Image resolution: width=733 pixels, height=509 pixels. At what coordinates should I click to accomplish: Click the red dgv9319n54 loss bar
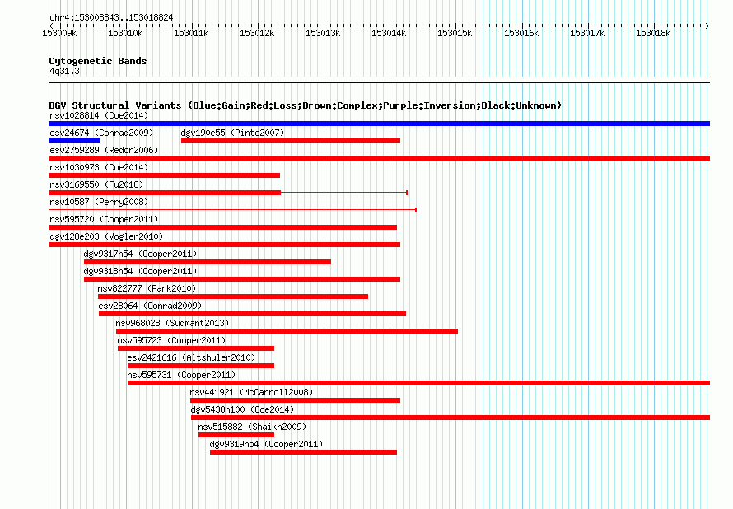[x=303, y=452]
